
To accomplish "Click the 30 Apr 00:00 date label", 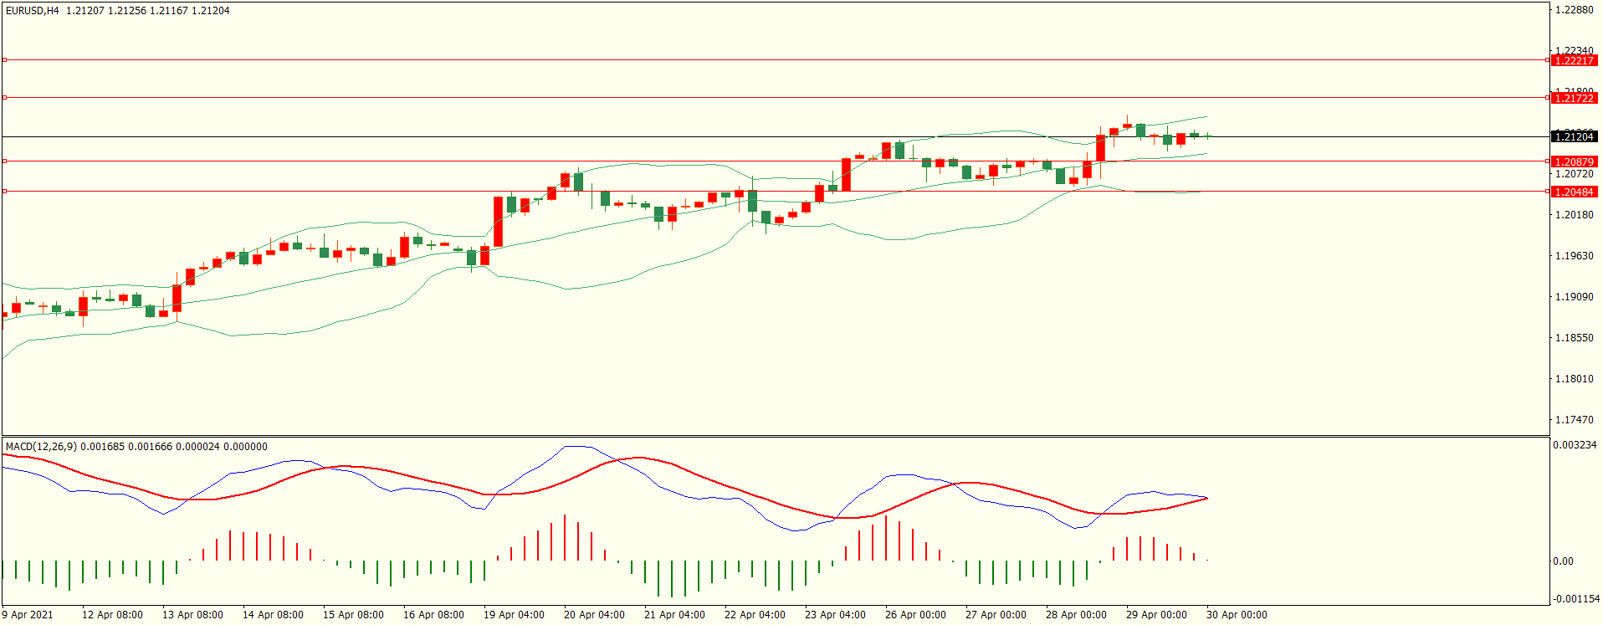I will click(1237, 615).
